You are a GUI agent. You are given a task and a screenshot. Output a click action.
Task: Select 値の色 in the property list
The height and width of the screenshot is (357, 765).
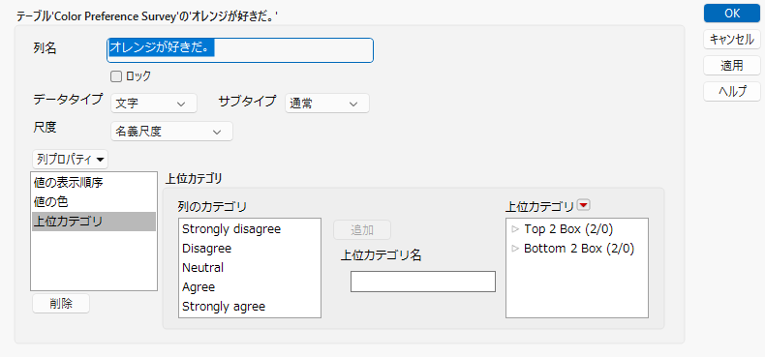pyautogui.click(x=94, y=202)
